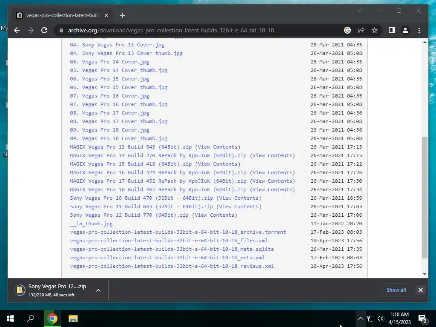View Contents of Vegas Pro 13 Build 545
This screenshot has width=436, height=327.
pyautogui.click(x=218, y=147)
